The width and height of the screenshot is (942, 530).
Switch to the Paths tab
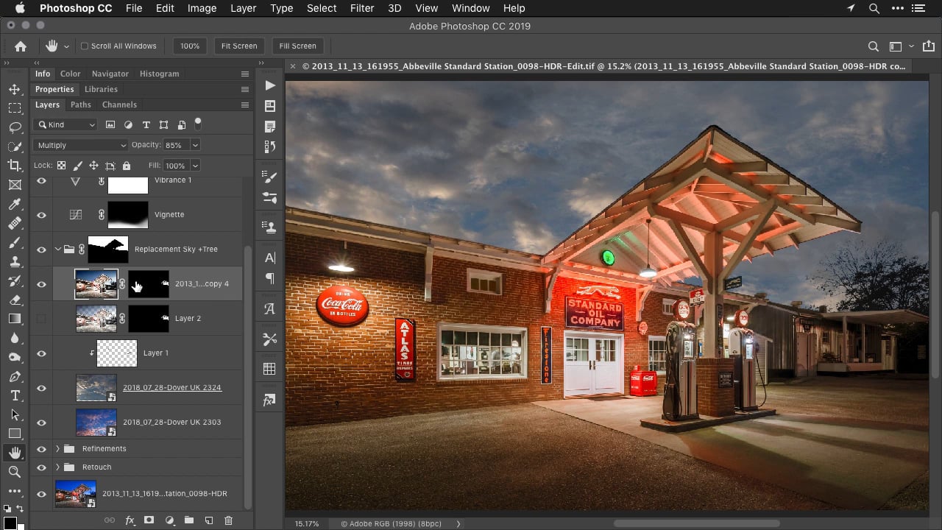81,105
